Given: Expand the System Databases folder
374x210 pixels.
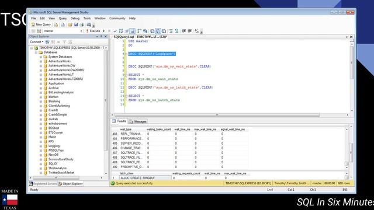Looking at the screenshot, I should 41,57.
